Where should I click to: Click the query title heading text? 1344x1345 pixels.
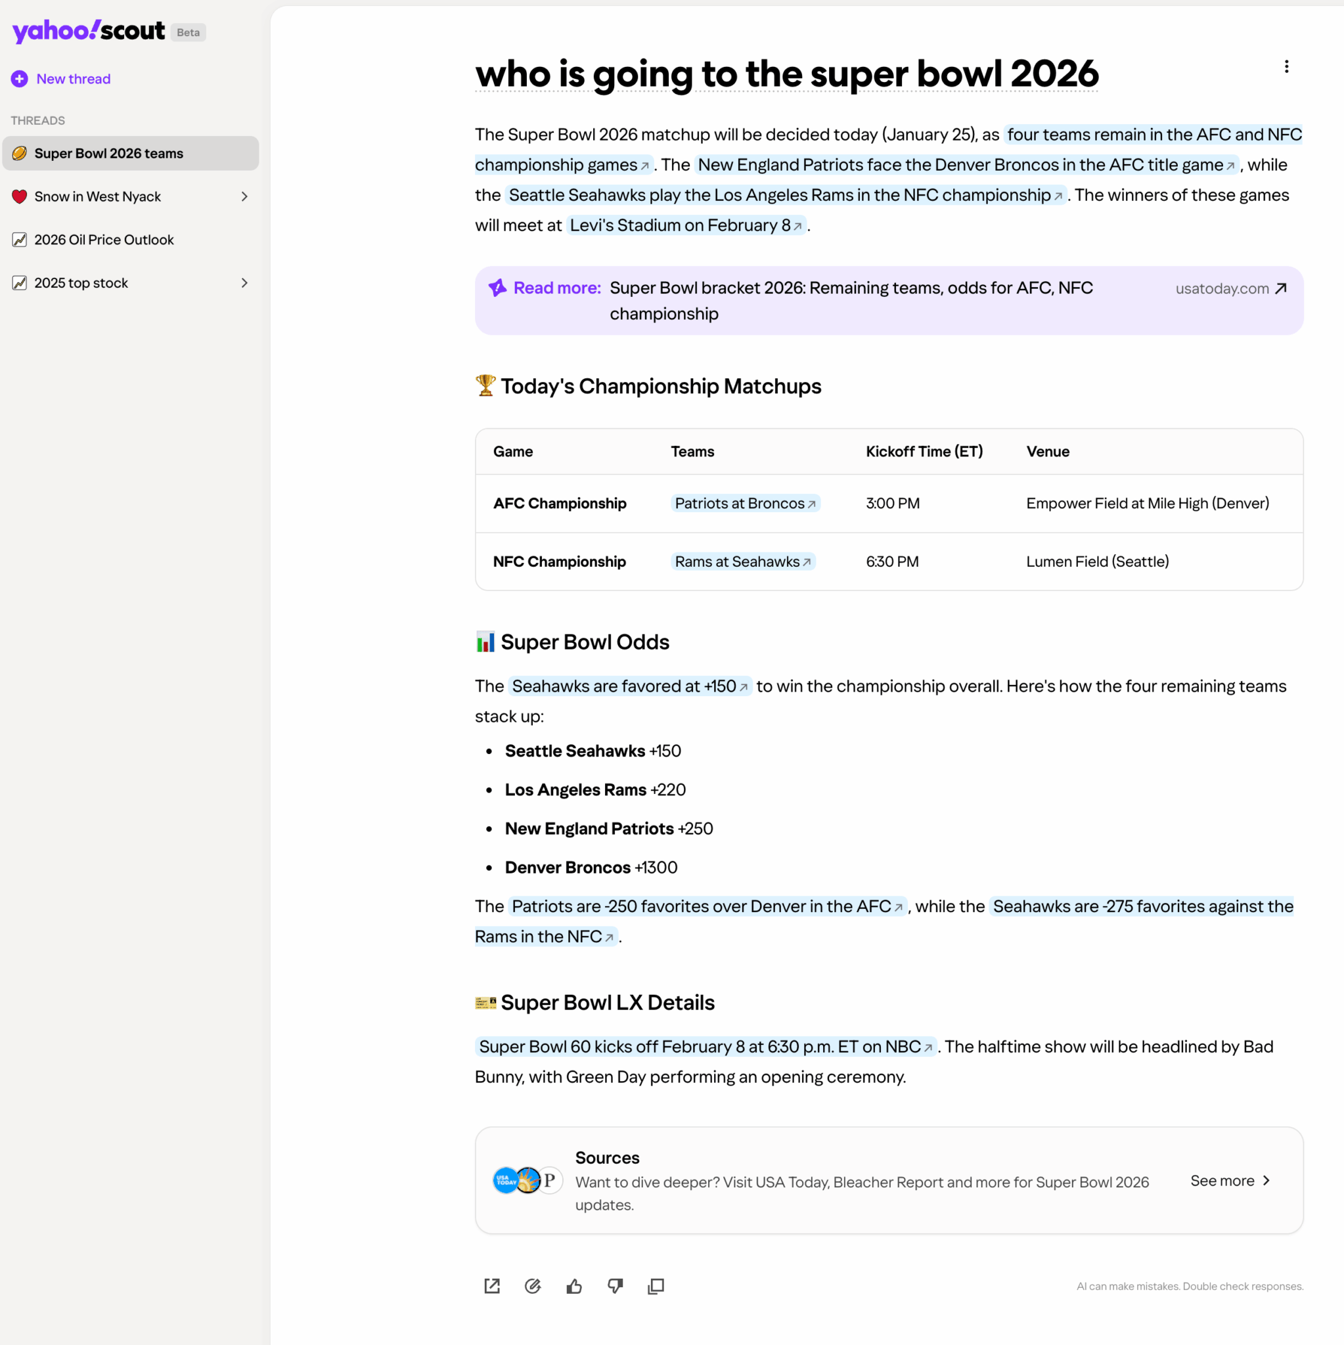click(x=786, y=74)
